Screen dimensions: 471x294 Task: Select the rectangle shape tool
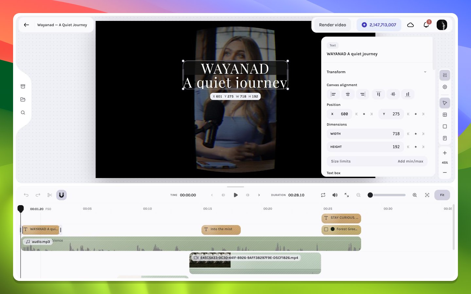pyautogui.click(x=445, y=126)
